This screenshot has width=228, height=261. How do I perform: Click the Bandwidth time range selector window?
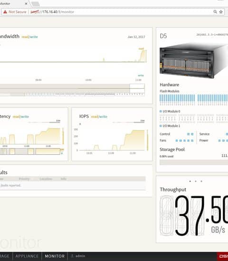pos(137,88)
